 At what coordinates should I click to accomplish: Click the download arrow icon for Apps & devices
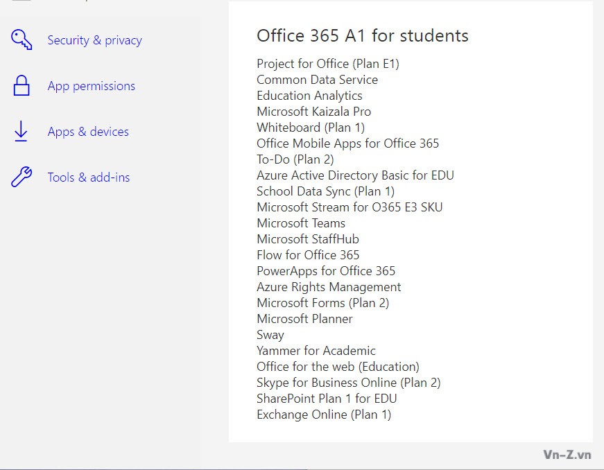pyautogui.click(x=21, y=131)
